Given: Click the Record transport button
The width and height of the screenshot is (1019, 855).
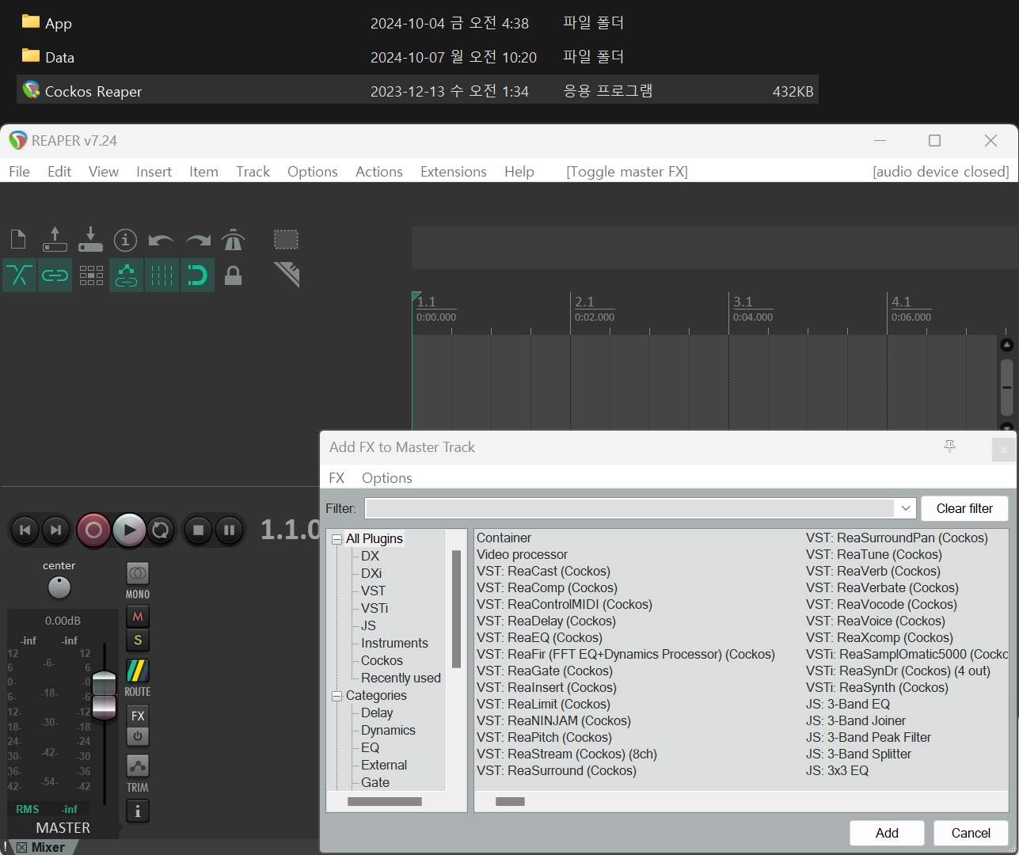Looking at the screenshot, I should pos(93,530).
